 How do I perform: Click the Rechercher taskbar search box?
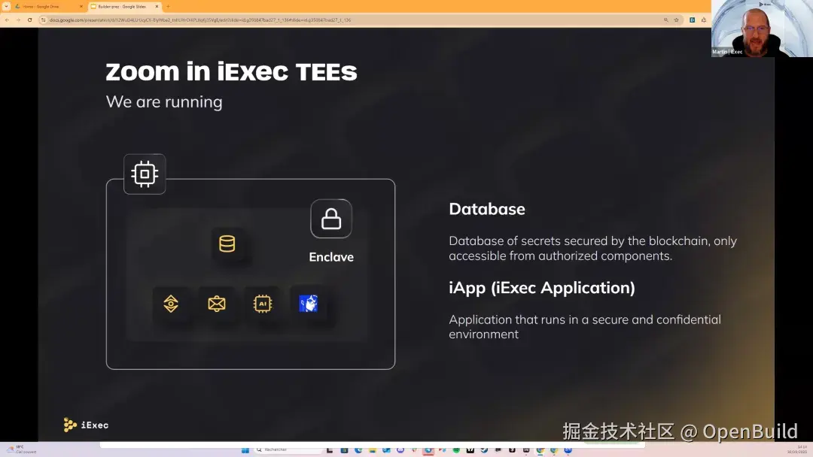288,449
